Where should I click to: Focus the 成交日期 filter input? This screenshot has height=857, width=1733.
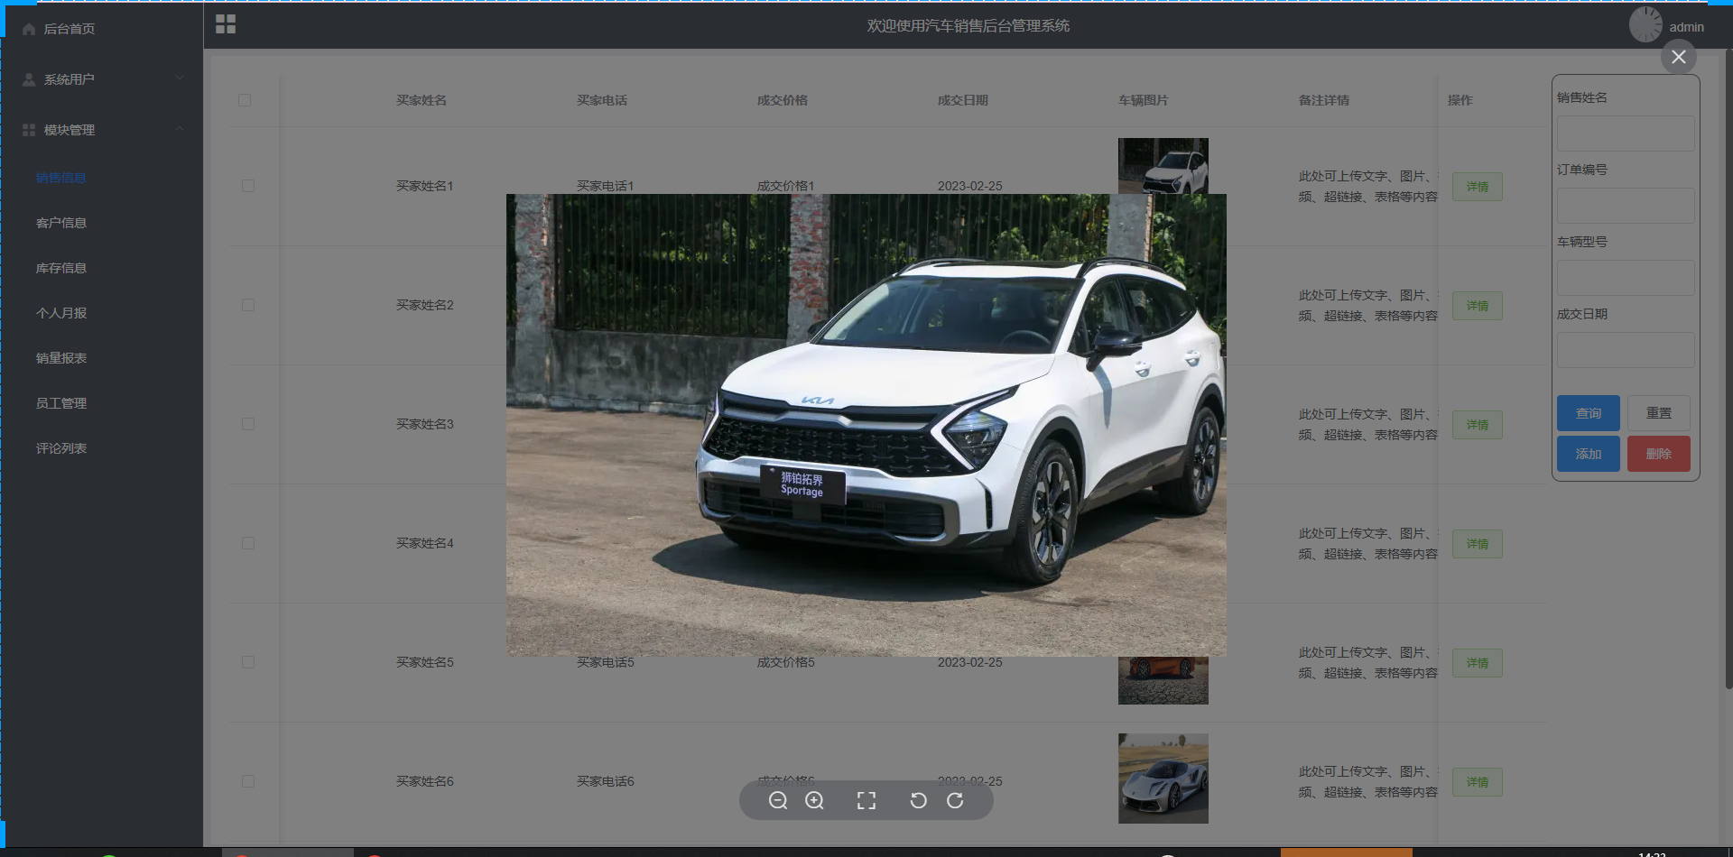(1626, 350)
